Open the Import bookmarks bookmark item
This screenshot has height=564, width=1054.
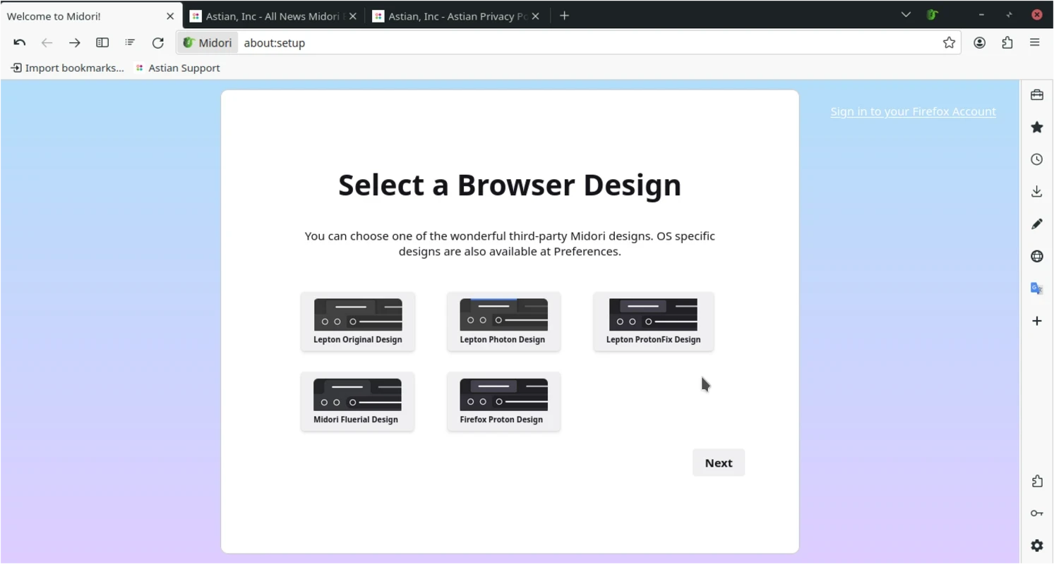(67, 68)
